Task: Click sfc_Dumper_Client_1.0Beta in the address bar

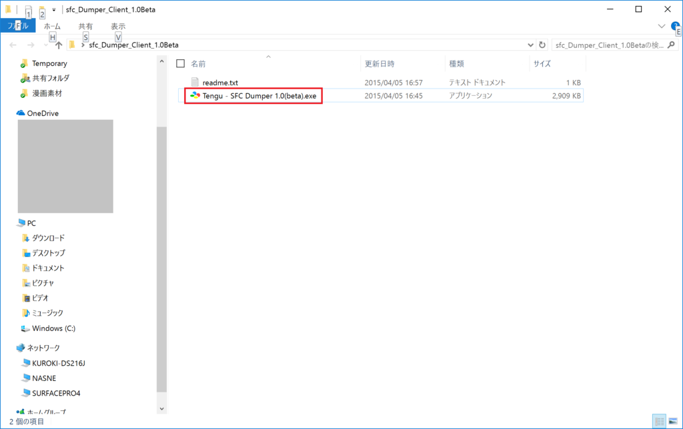Action: (133, 45)
